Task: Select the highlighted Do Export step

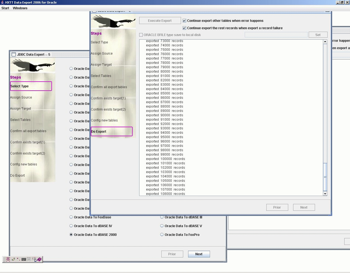Action: click(x=112, y=132)
